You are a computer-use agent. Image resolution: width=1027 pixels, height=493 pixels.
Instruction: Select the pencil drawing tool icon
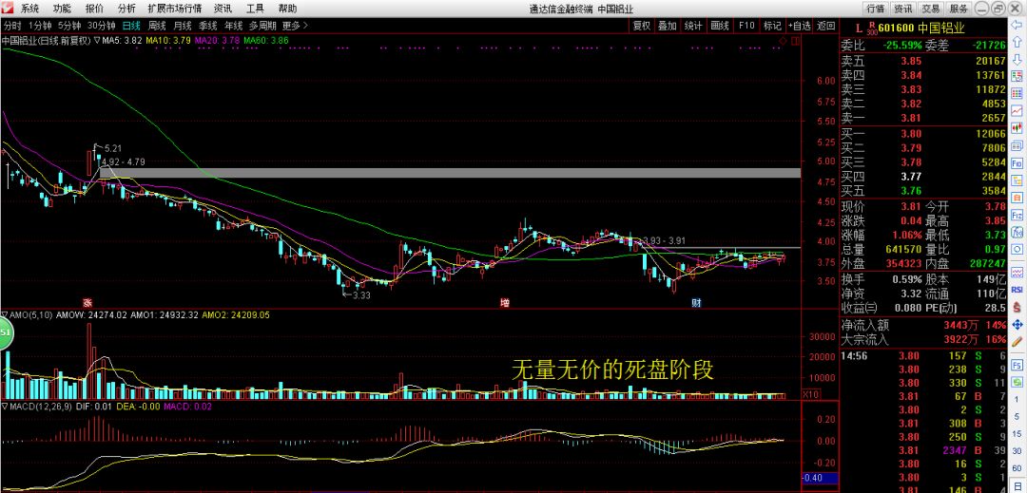point(1017,342)
